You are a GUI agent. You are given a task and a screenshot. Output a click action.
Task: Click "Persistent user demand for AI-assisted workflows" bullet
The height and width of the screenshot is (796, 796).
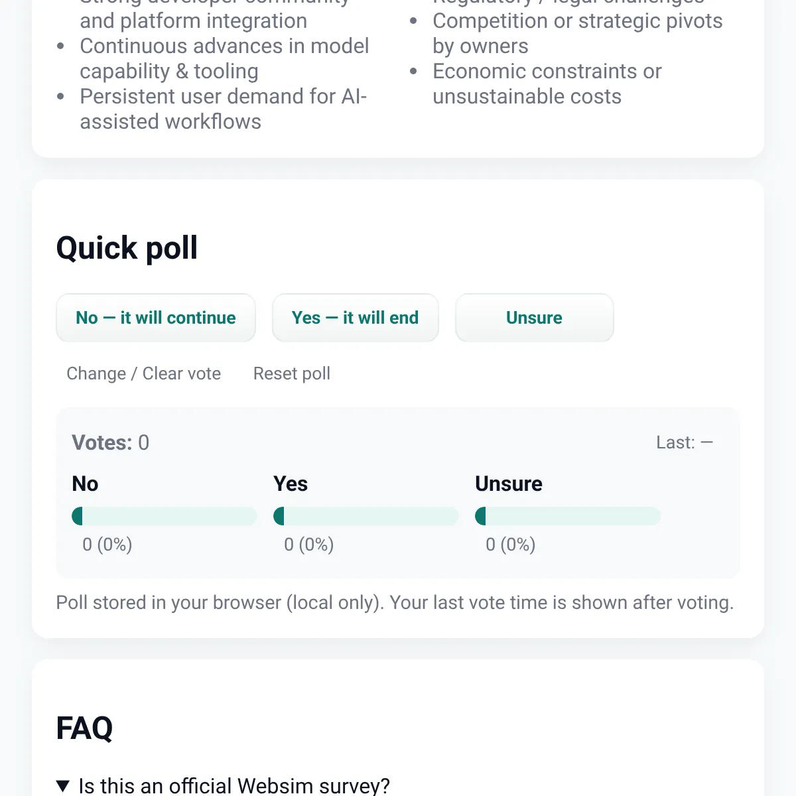[x=224, y=109]
